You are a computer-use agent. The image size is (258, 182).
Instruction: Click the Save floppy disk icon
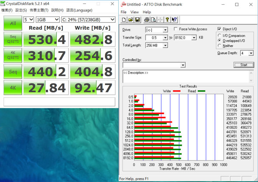[138, 20]
